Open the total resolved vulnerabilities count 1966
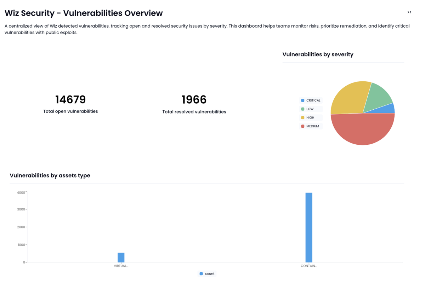 click(x=194, y=99)
